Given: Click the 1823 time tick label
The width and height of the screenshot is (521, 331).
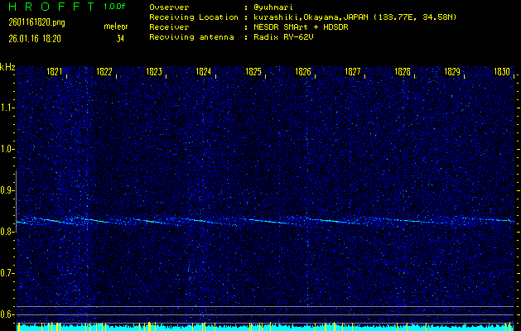Looking at the screenshot, I should 154,73.
